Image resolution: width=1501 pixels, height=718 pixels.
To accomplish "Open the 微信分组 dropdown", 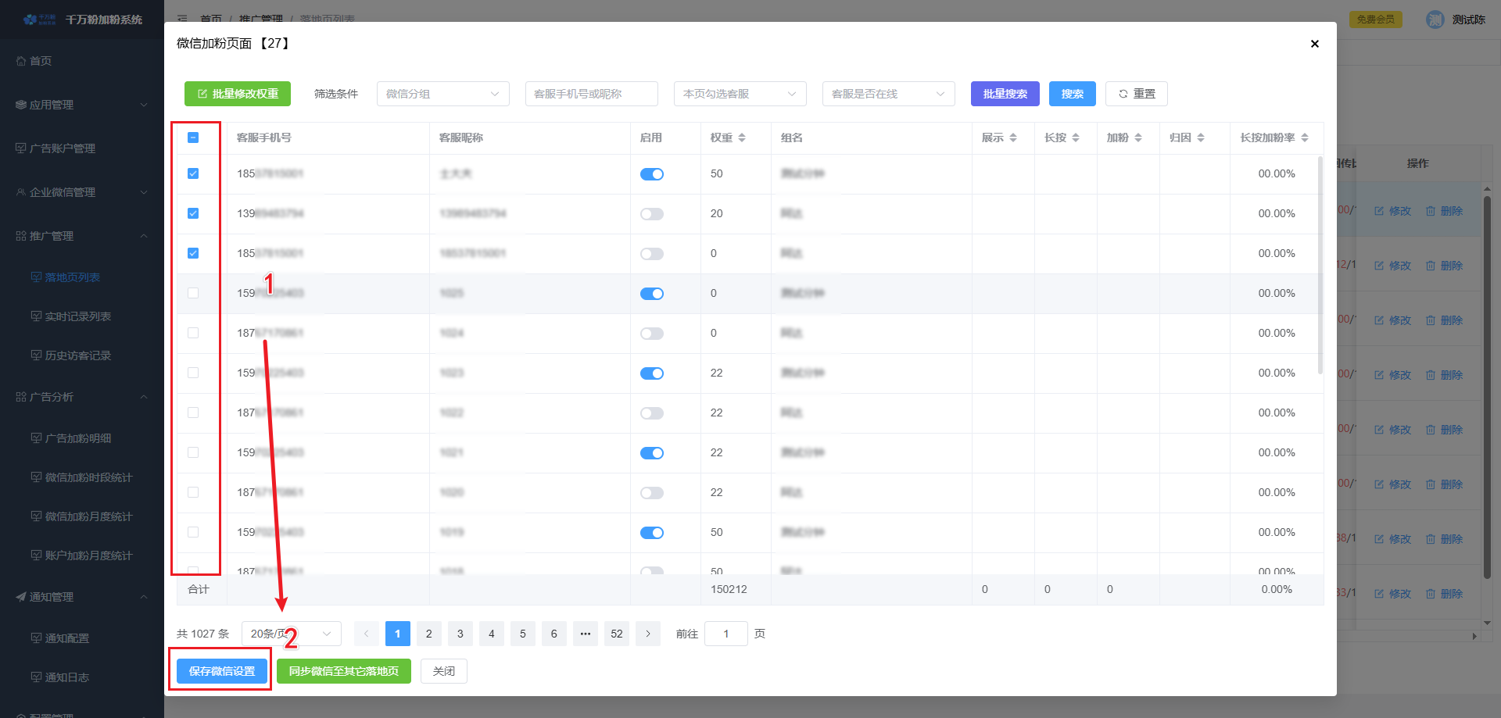I will (x=442, y=94).
